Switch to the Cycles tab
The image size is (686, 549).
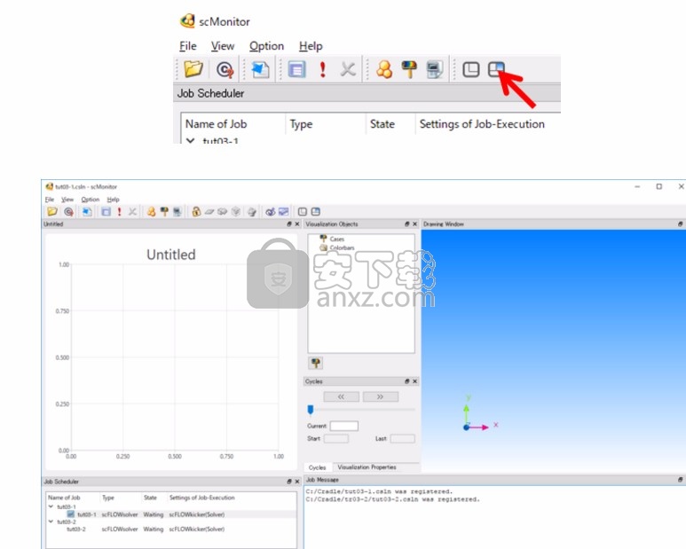[x=317, y=467]
